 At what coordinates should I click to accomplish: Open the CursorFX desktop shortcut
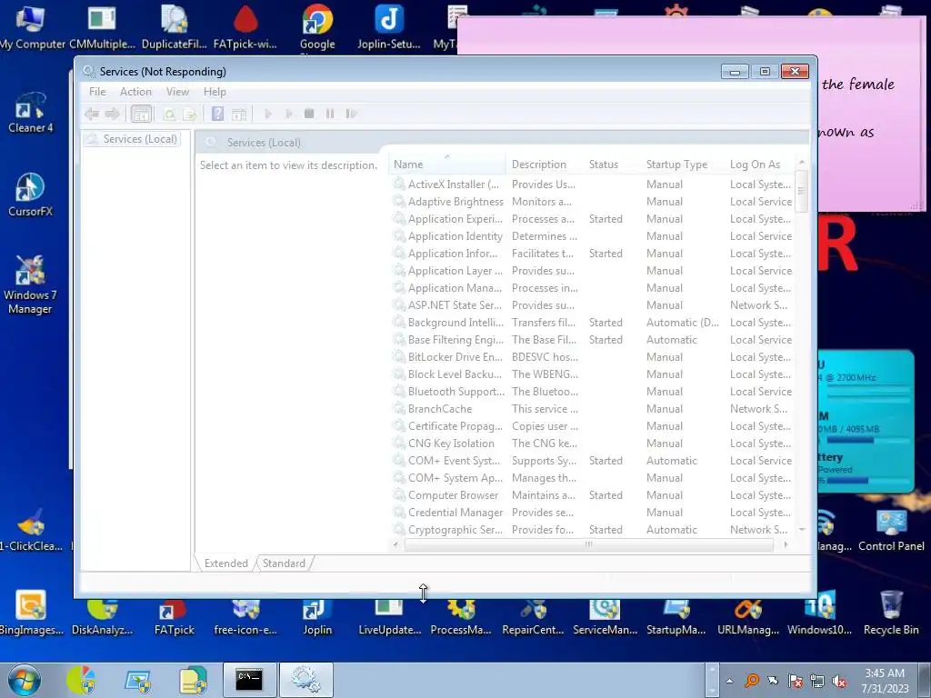pos(30,196)
